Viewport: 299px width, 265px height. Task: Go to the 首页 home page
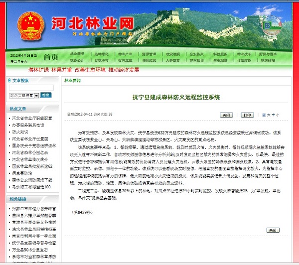tap(50, 57)
